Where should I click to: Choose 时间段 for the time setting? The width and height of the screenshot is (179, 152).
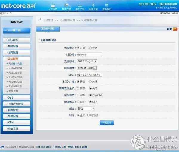(x=89, y=115)
